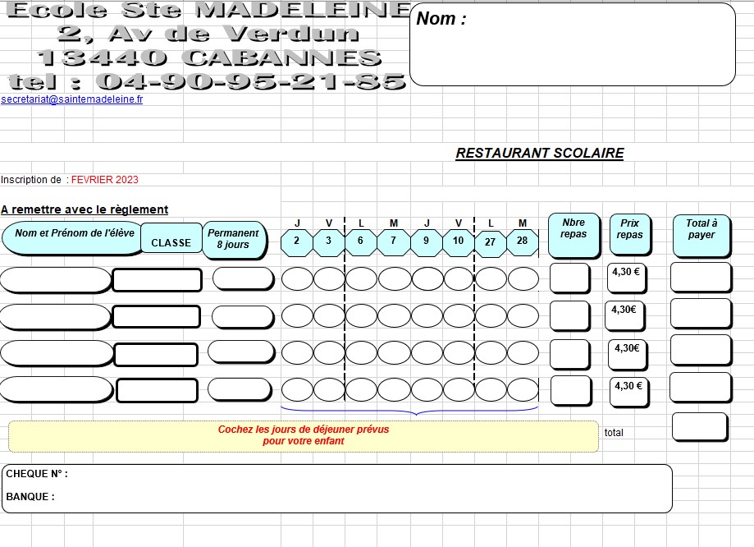Tick day 28 oval in first student row

click(x=523, y=279)
